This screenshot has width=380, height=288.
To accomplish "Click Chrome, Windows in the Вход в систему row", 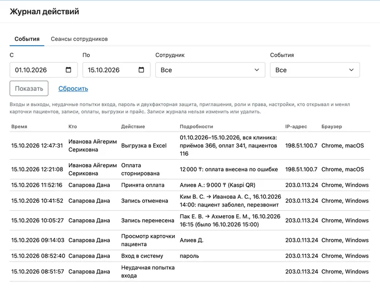I will (345, 256).
